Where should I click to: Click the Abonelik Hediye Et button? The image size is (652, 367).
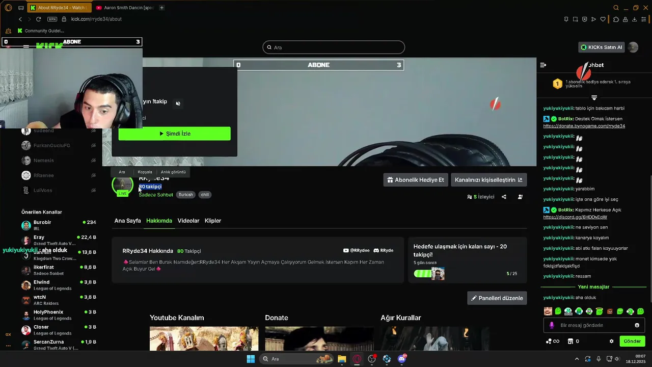click(416, 180)
